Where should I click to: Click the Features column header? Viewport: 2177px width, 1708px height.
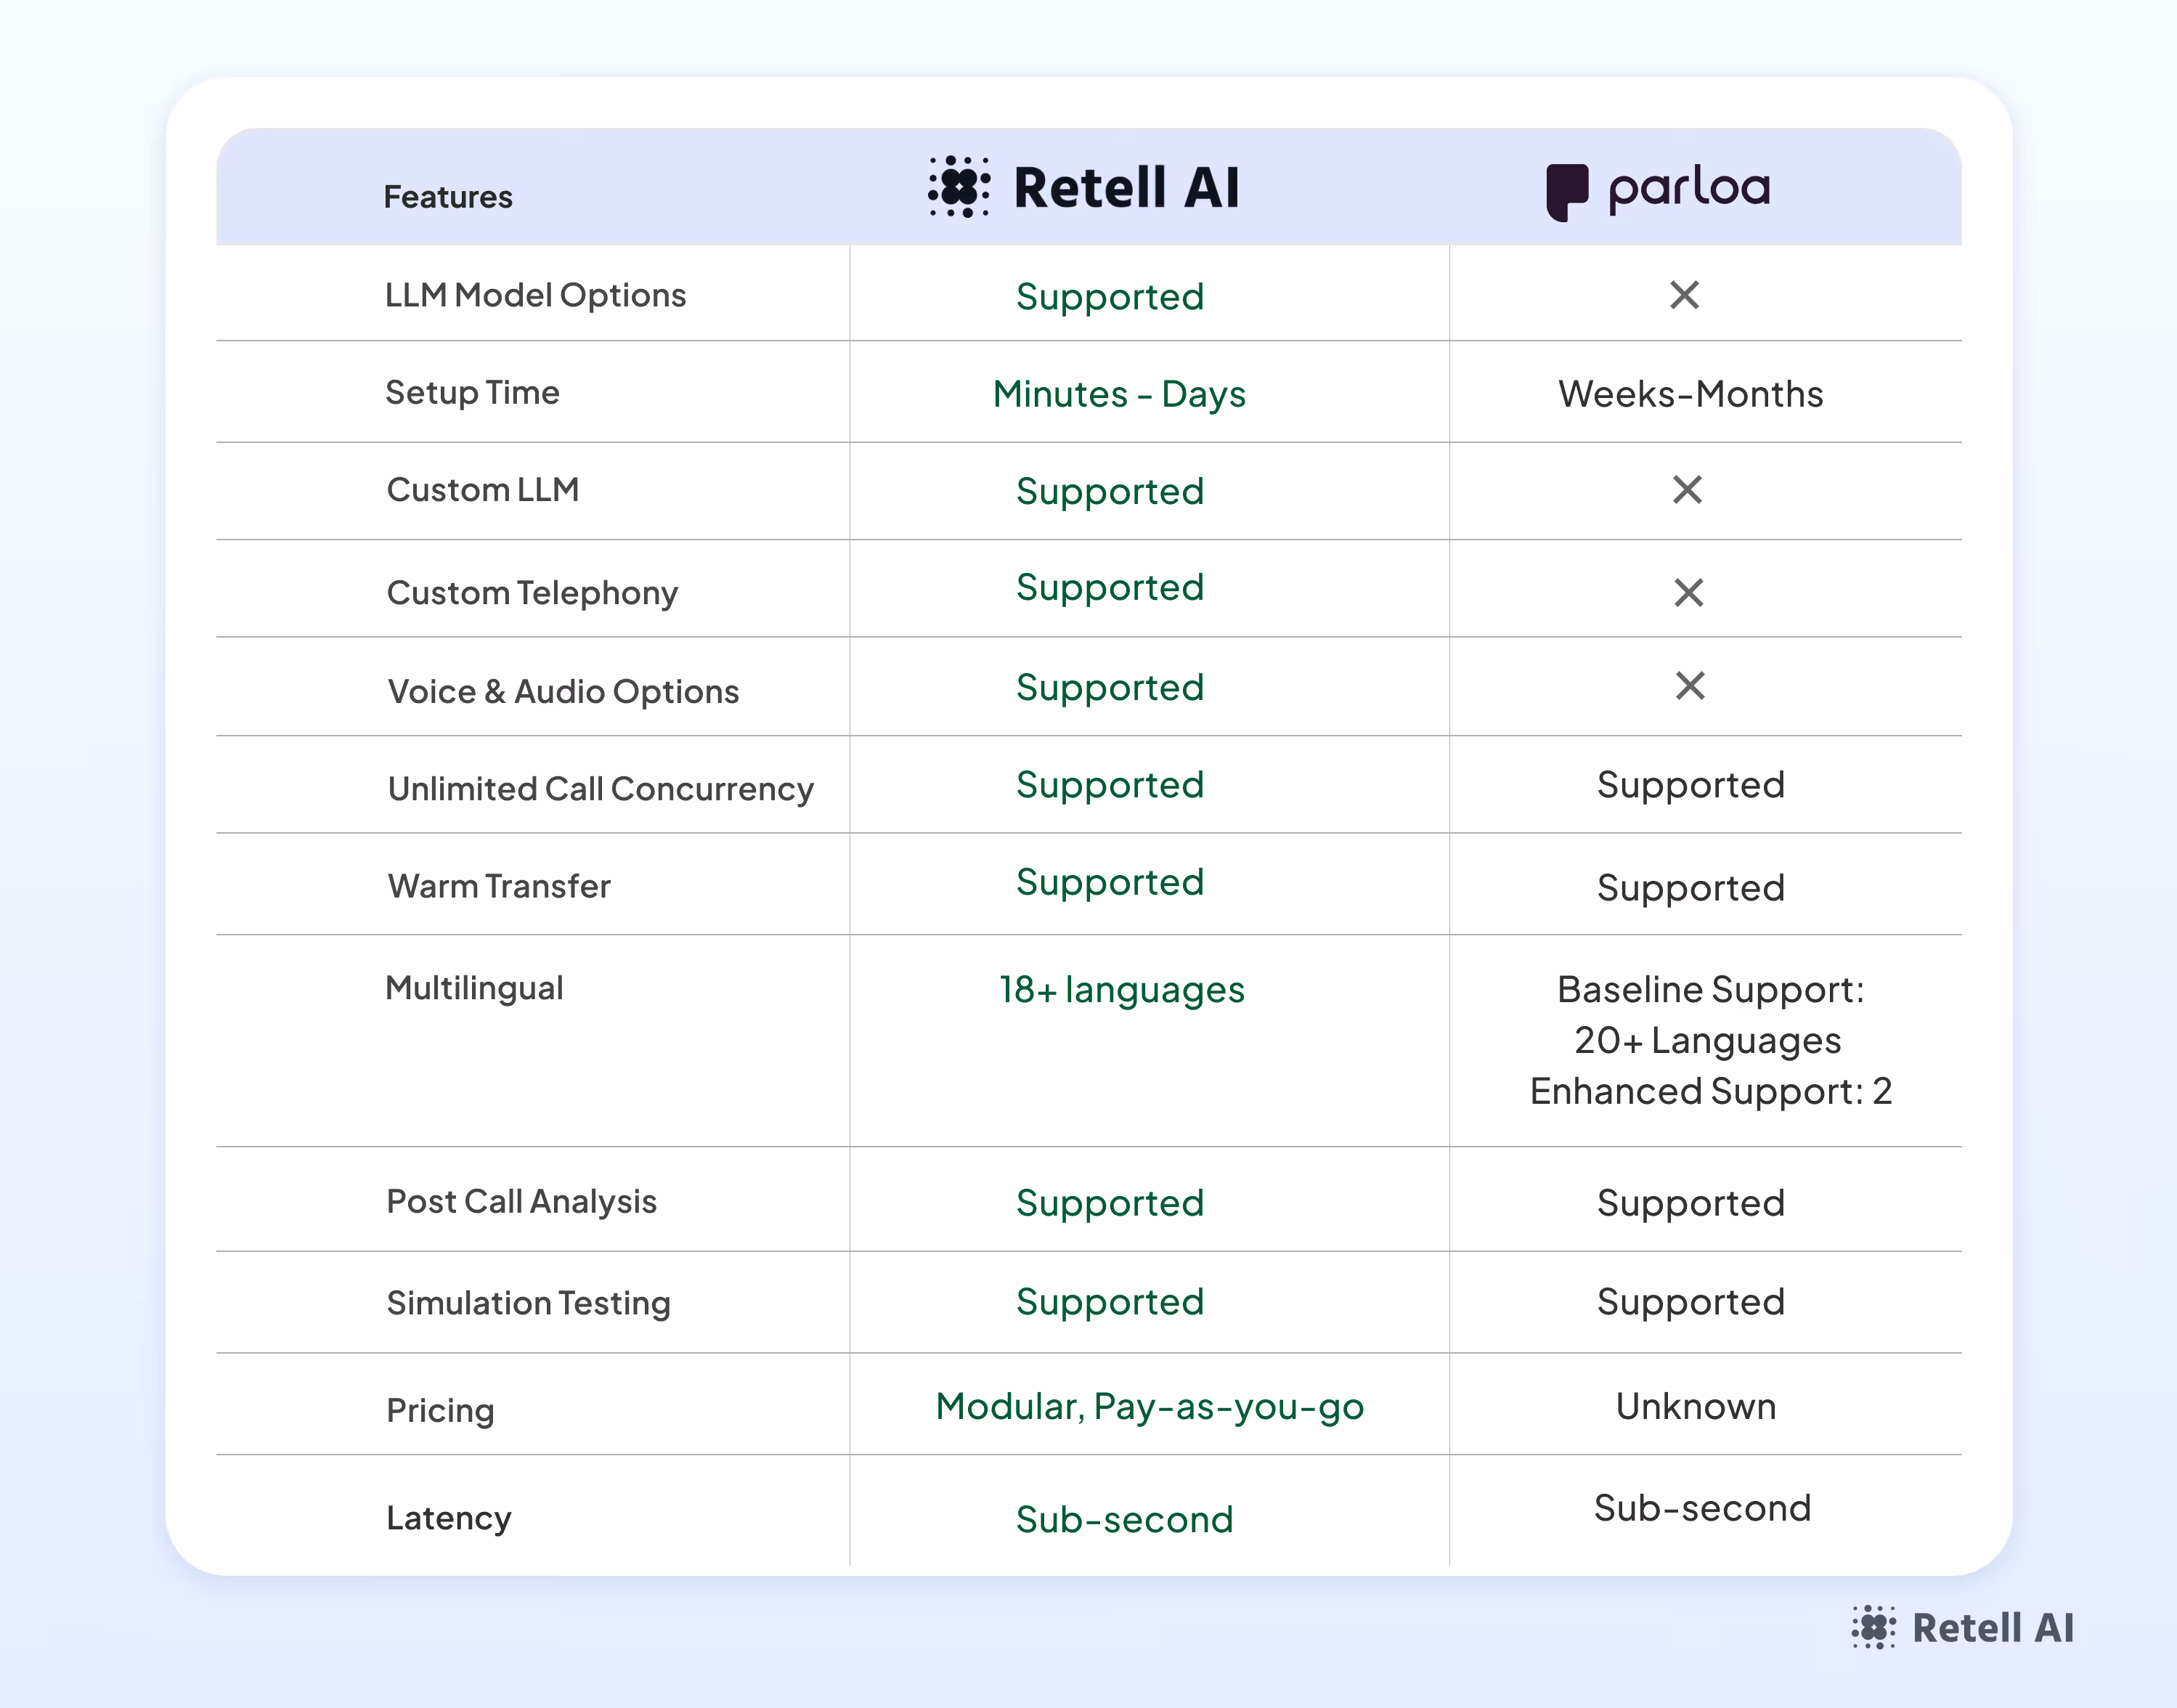[448, 197]
